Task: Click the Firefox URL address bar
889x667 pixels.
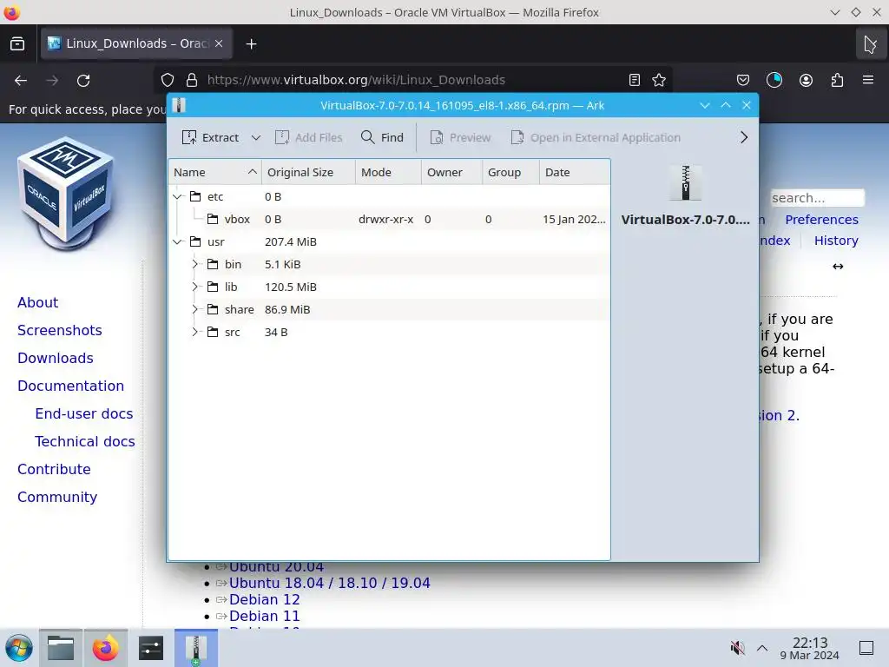Action: tap(414, 81)
